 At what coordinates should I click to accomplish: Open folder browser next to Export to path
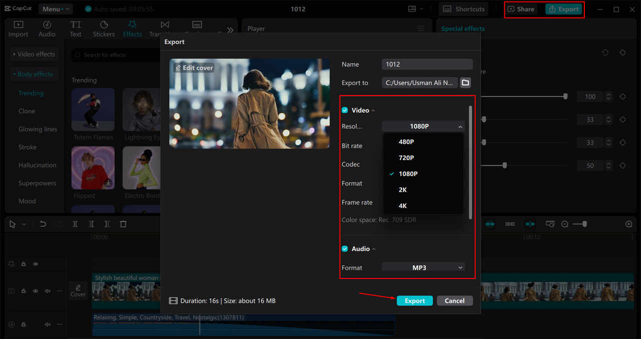pyautogui.click(x=465, y=82)
